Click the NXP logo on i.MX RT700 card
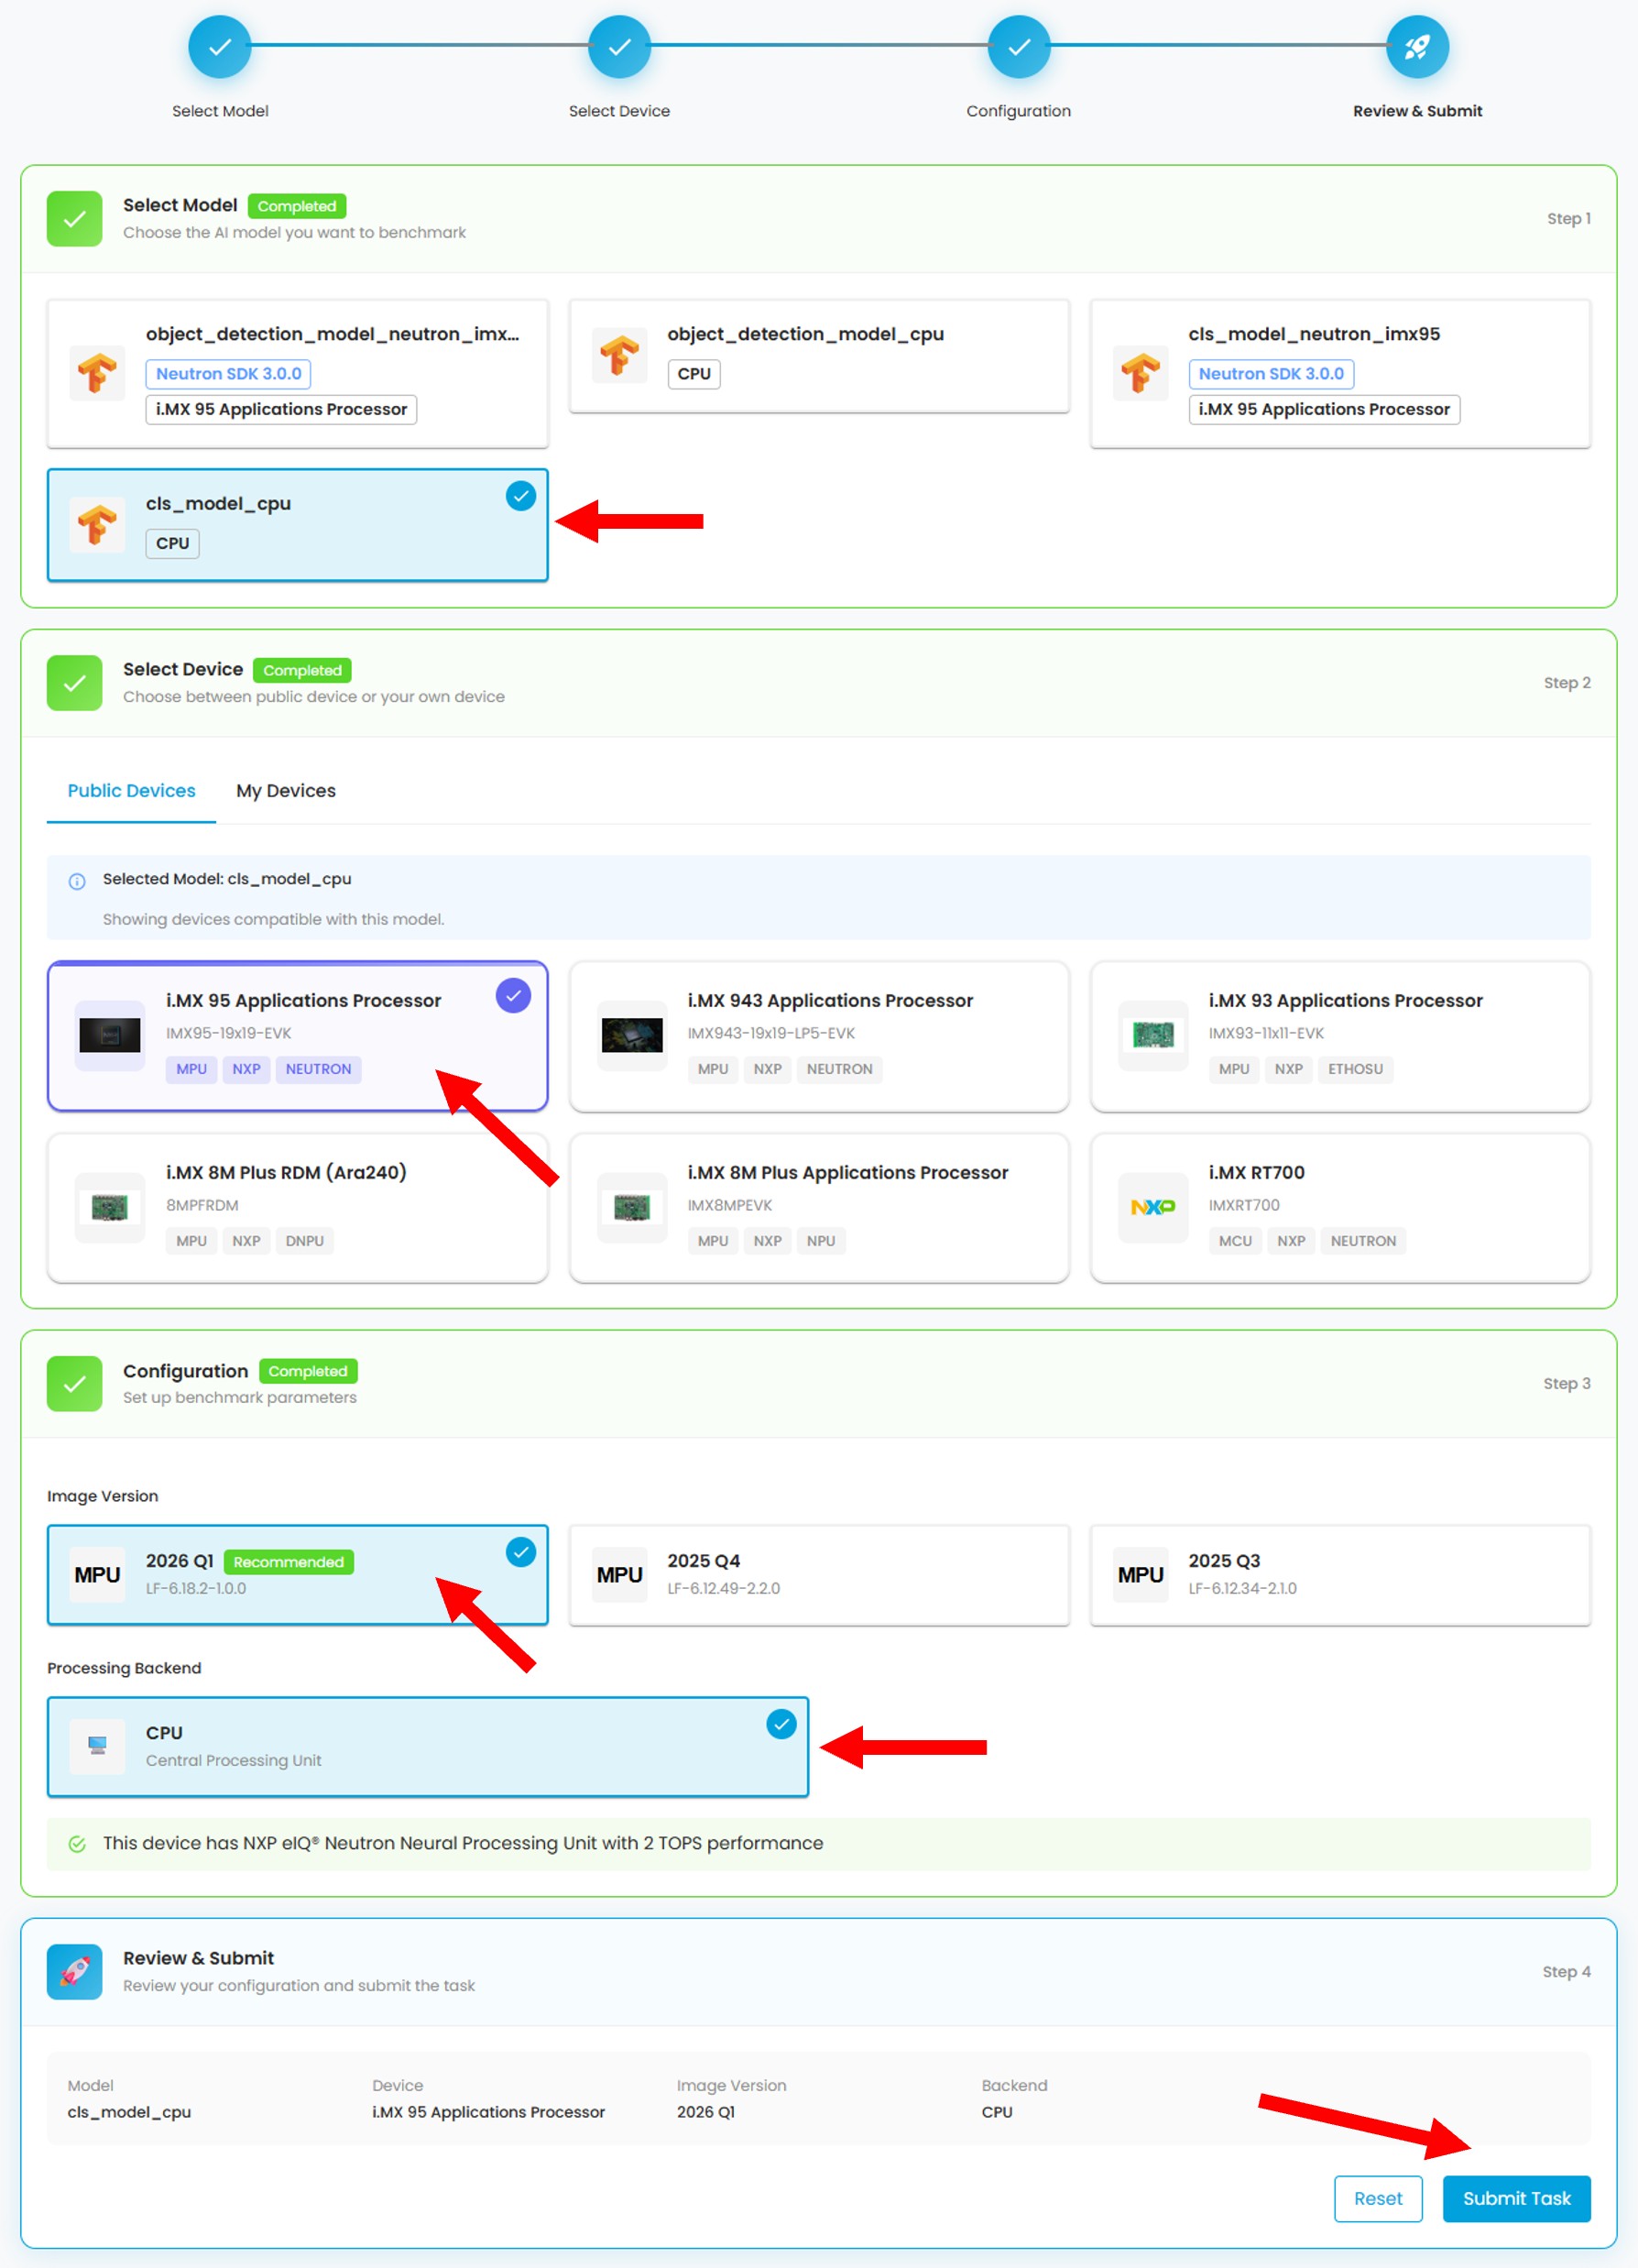The width and height of the screenshot is (1638, 2268). pos(1153,1207)
